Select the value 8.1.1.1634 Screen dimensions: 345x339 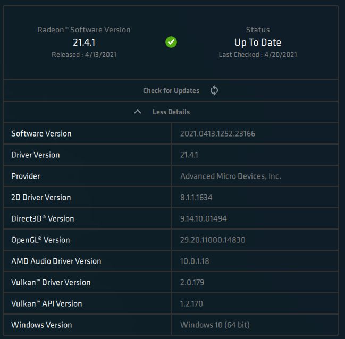coord(196,197)
